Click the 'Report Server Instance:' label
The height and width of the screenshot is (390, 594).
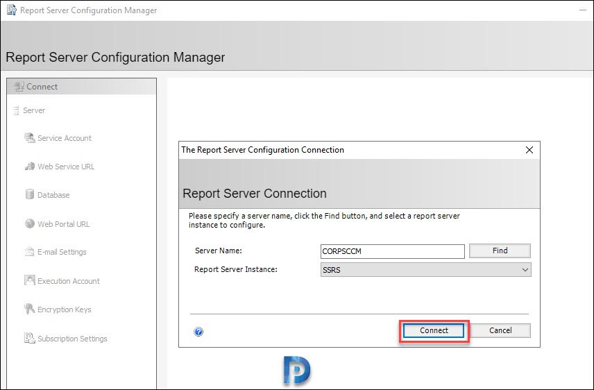pos(236,269)
